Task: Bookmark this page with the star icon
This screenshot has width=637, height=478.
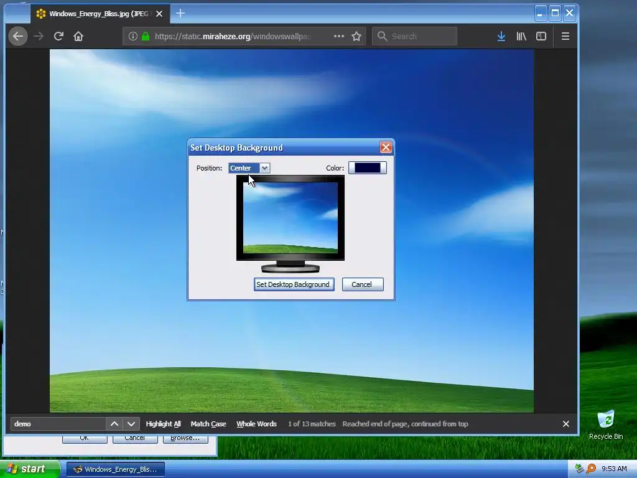Action: click(356, 36)
